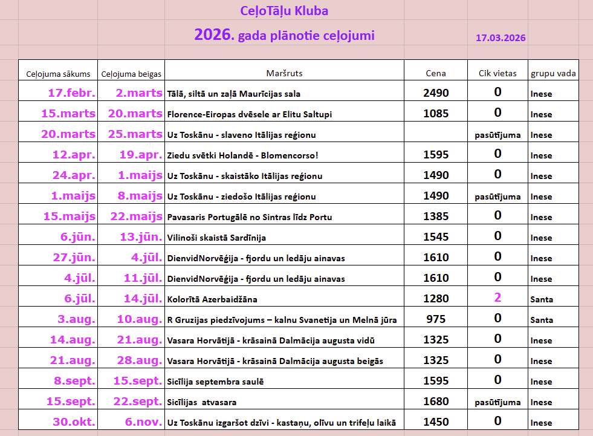Select the 'pasūtījuma' cell for Sicīlijas atvasara

497,402
